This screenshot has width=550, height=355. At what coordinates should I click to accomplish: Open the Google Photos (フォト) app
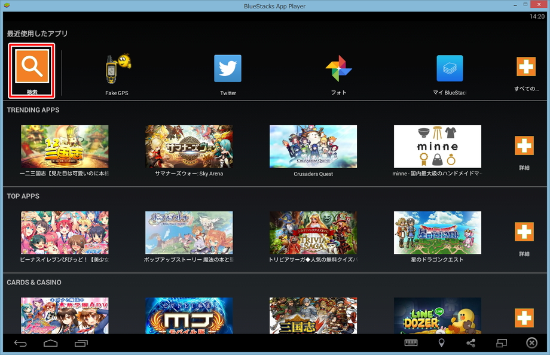(x=338, y=69)
